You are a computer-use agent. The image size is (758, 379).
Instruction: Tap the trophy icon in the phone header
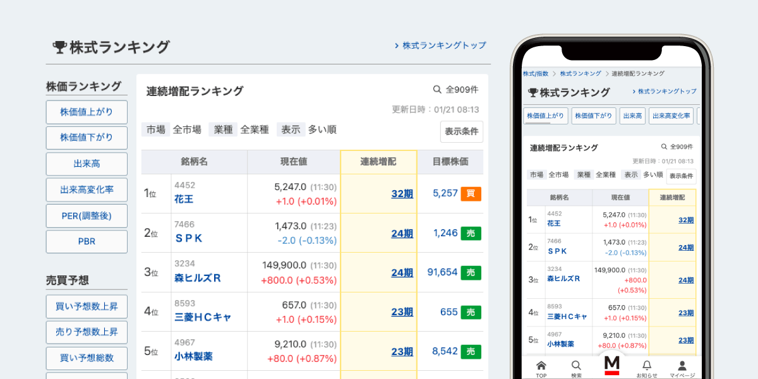[x=533, y=92]
